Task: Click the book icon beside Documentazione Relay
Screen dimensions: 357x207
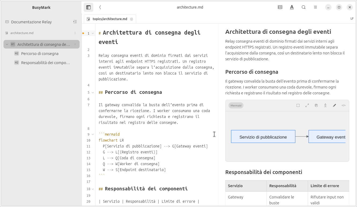Action: point(7,22)
